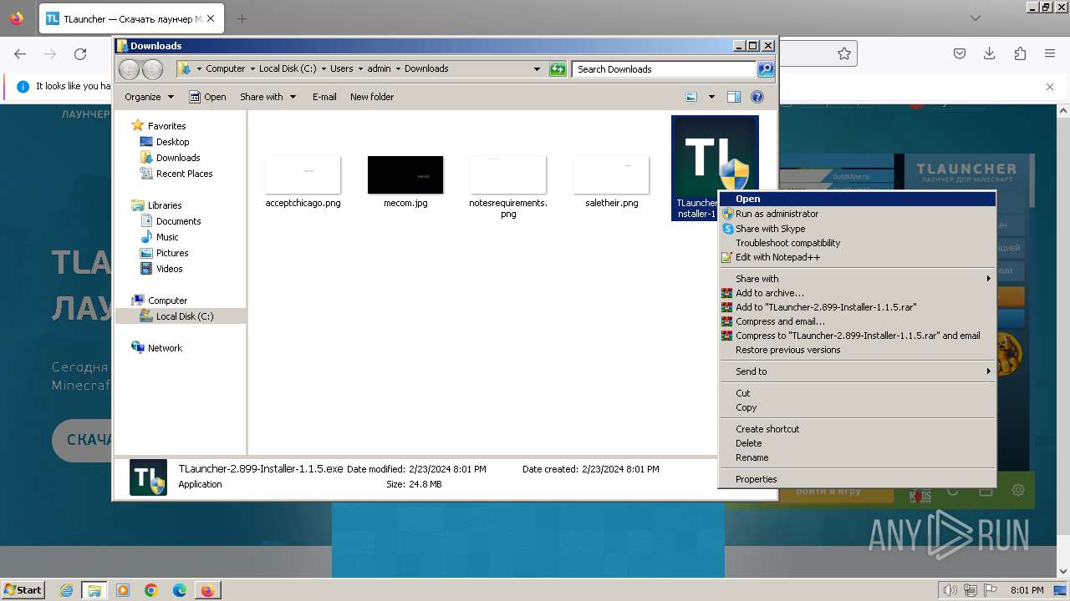This screenshot has width=1070, height=601.
Task: Bookmark page with the star icon
Action: [x=844, y=53]
